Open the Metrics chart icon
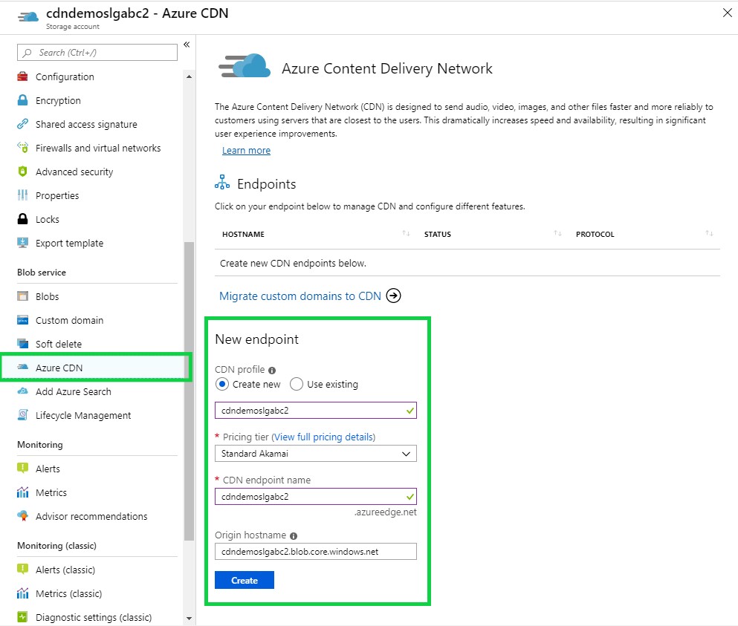The image size is (738, 626). click(x=25, y=492)
